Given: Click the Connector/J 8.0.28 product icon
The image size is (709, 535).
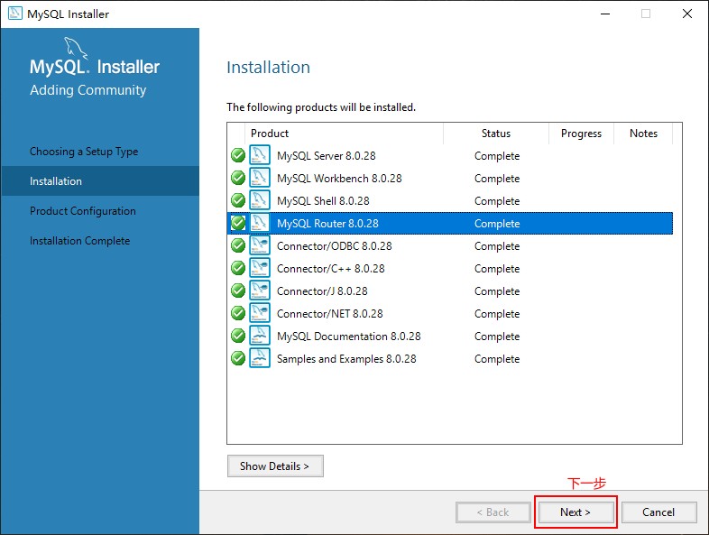Looking at the screenshot, I should [260, 291].
